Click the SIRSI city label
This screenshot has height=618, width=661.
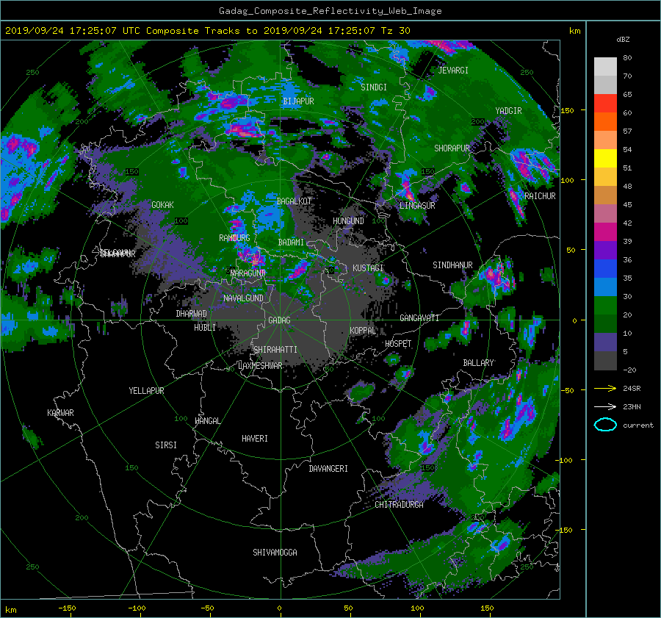point(166,445)
